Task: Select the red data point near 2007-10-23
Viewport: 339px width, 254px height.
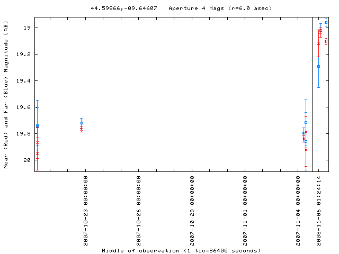Action: 81,129
